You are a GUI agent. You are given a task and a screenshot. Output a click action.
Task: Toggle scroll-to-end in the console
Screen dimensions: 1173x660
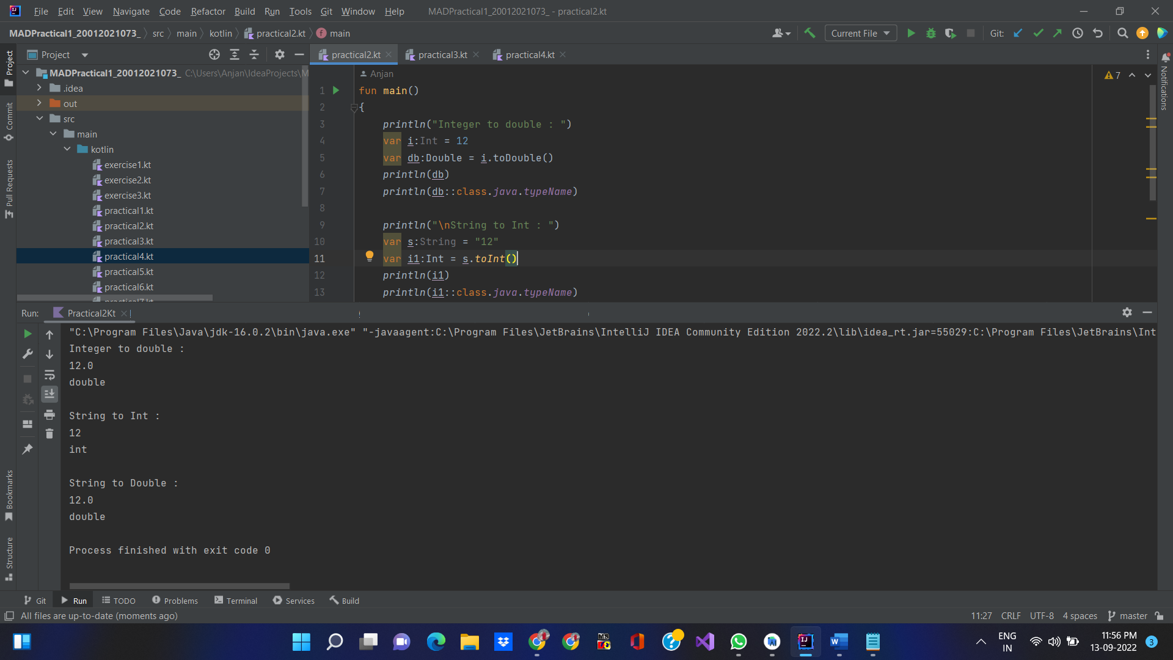coord(49,394)
